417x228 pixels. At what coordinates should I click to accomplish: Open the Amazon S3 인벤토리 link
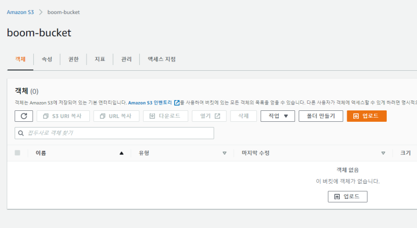[x=154, y=103]
